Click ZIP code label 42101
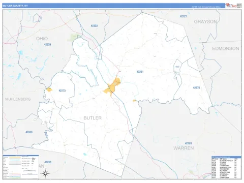 click(x=188, y=143)
